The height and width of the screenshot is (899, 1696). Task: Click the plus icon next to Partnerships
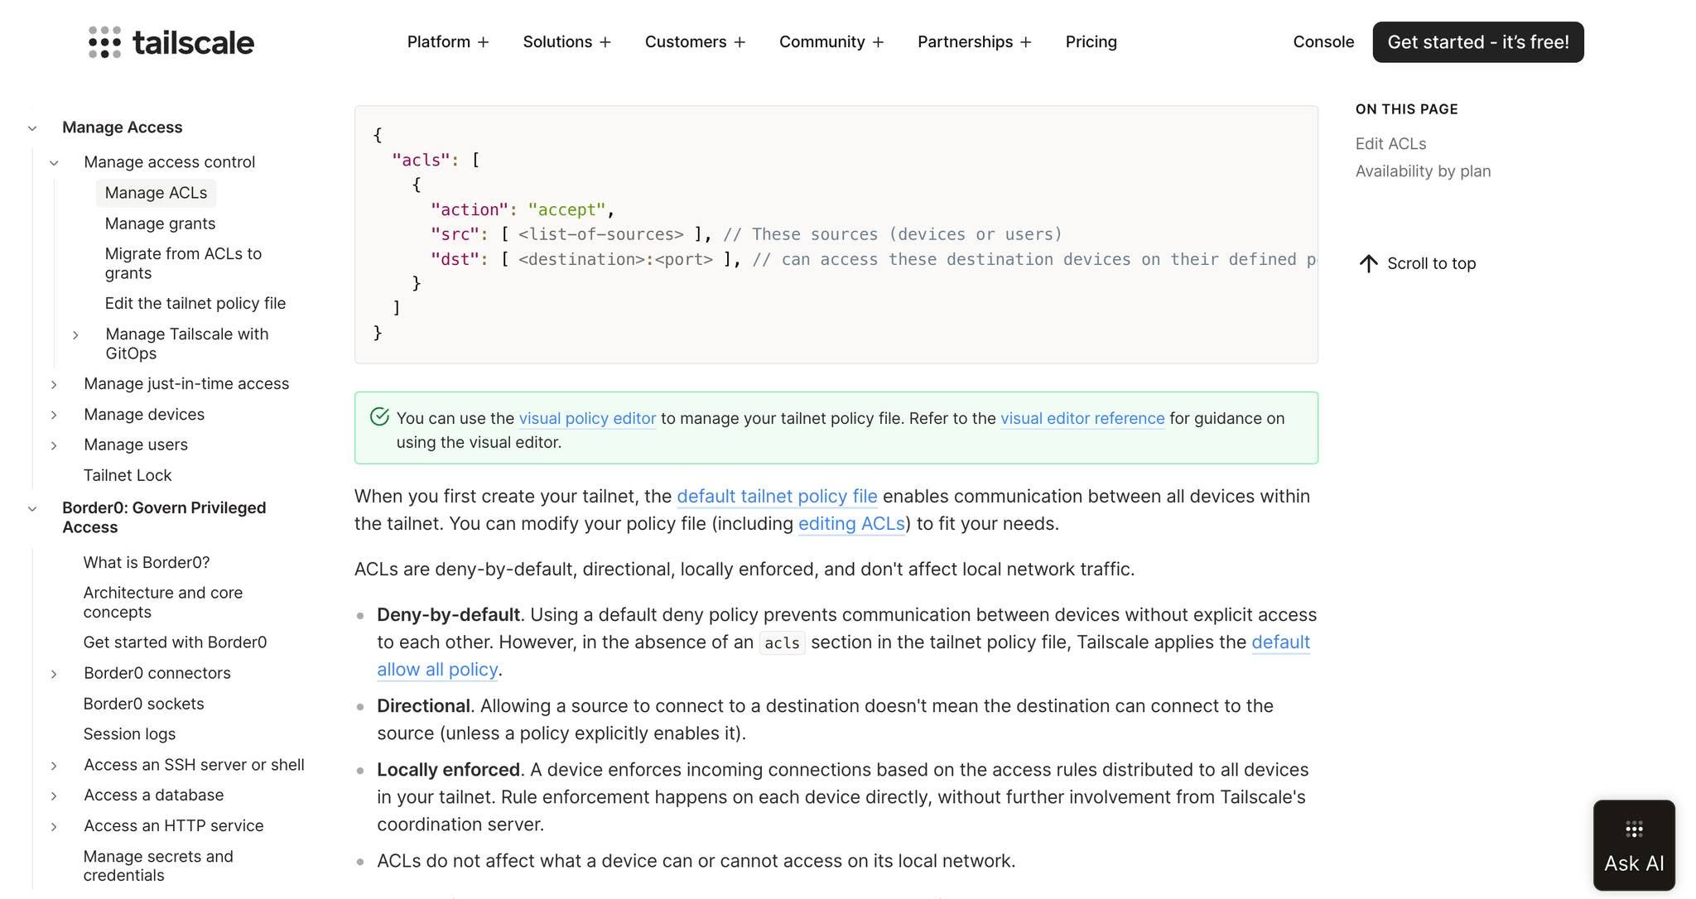1026,42
